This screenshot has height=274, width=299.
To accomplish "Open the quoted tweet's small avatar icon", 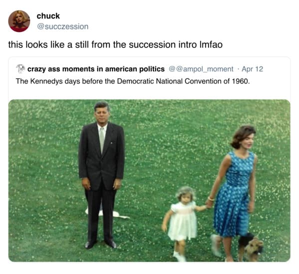I will click(20, 69).
